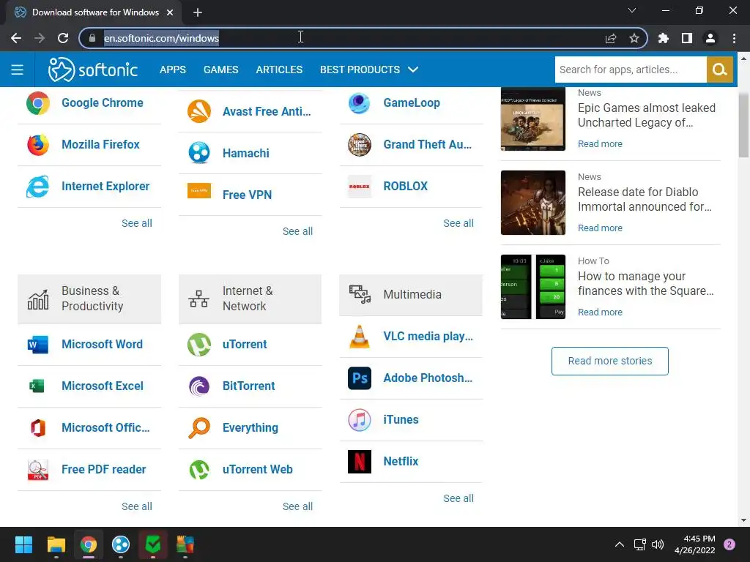Open the GAMES menu
The image size is (750, 562).
220,70
